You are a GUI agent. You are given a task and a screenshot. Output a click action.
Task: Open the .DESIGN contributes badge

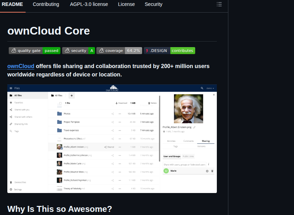click(x=169, y=51)
